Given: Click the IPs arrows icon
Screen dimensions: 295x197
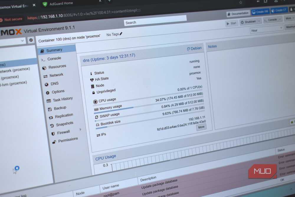Looking at the screenshot, I should pyautogui.click(x=98, y=135).
